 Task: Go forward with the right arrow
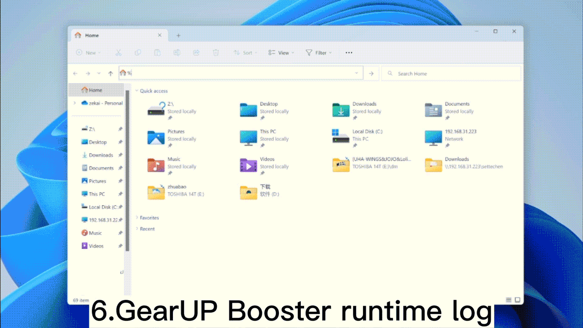click(x=87, y=73)
